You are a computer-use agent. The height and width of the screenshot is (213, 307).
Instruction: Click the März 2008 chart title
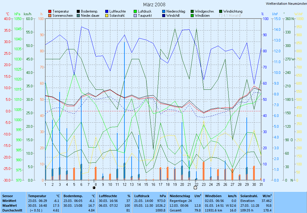154,4
